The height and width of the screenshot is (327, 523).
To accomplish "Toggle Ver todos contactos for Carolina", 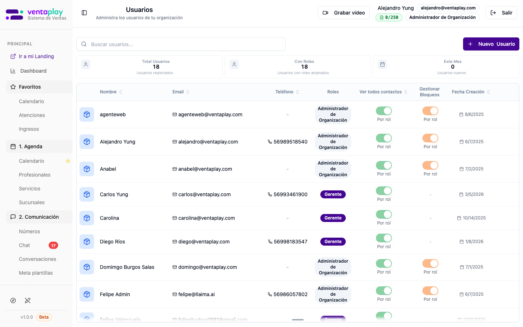I will click(384, 214).
